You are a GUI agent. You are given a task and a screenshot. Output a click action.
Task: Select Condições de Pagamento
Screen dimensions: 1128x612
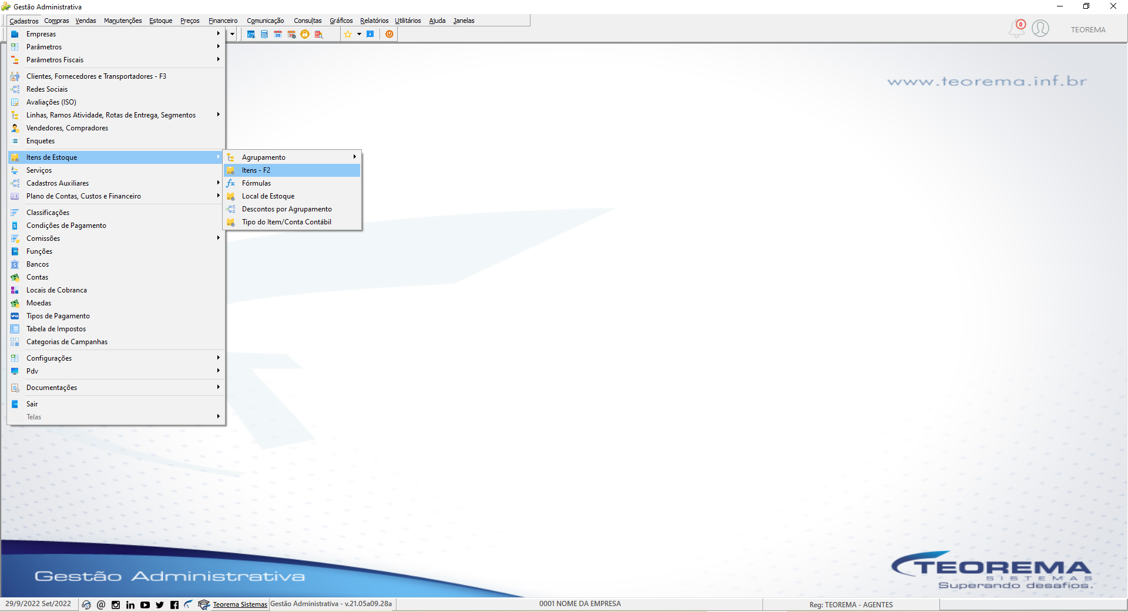coord(116,226)
